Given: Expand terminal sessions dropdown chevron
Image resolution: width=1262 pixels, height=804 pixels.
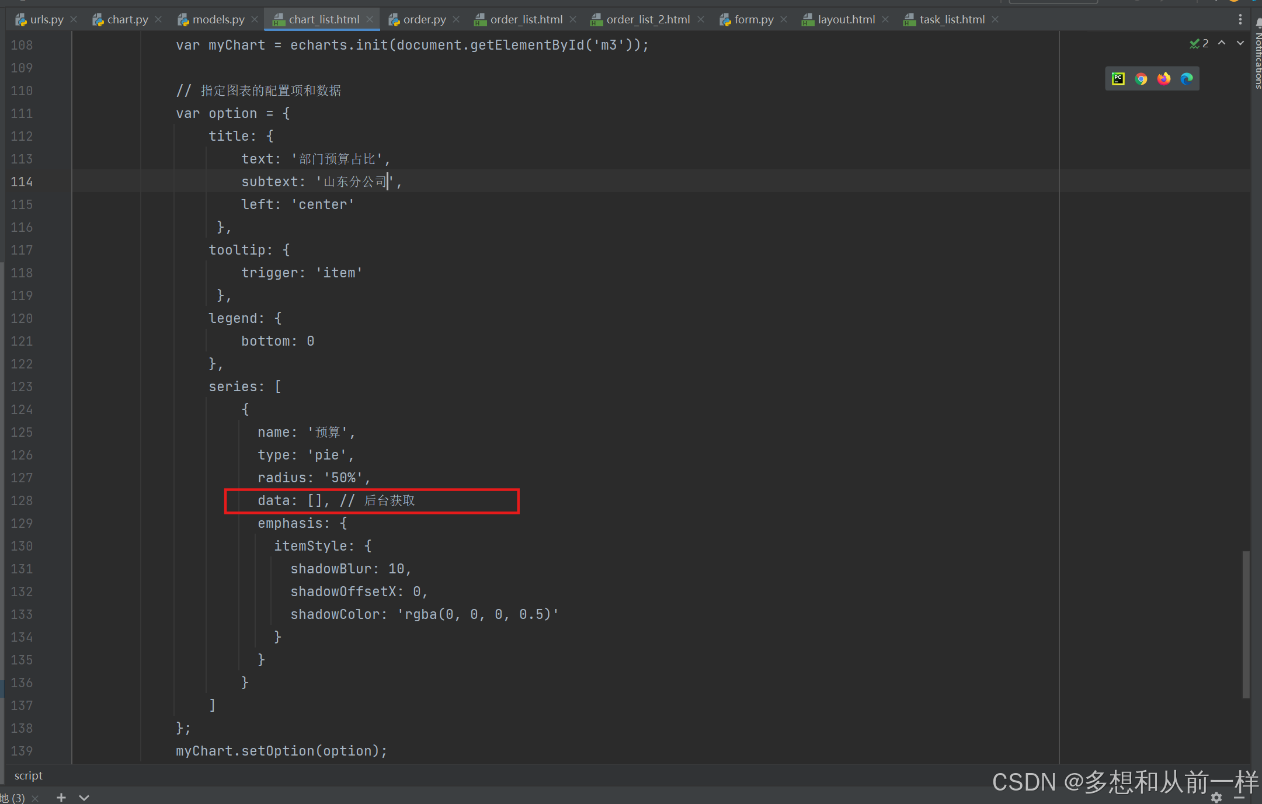Looking at the screenshot, I should pos(84,797).
